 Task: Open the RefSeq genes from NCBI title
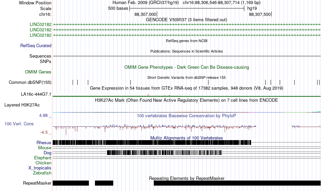pyautogui.click(x=187, y=41)
